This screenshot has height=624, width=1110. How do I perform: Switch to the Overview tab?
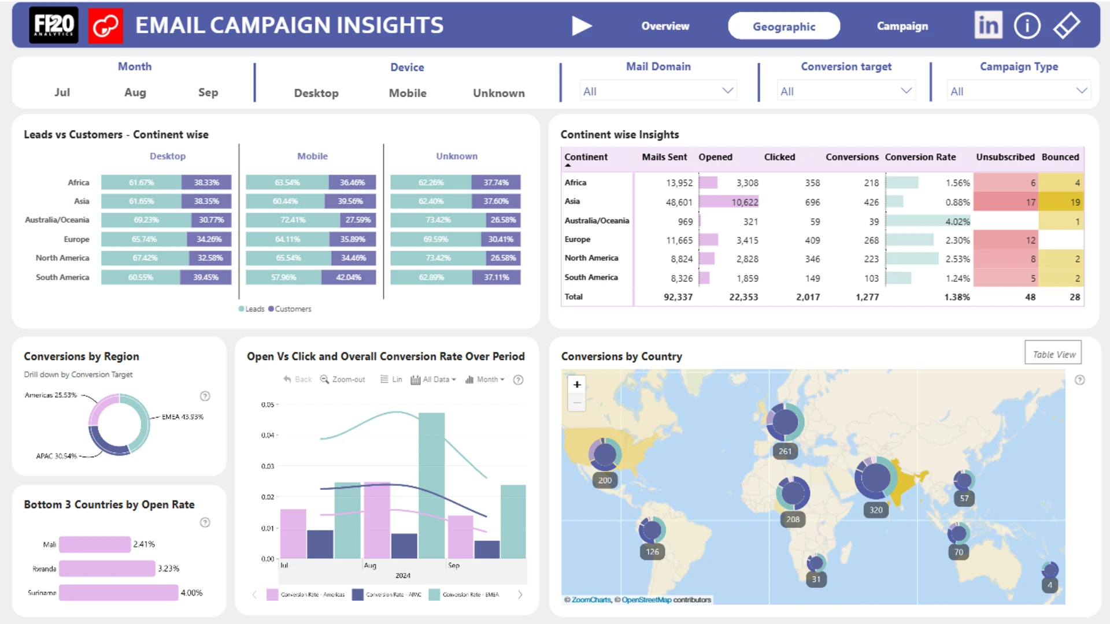(x=665, y=26)
